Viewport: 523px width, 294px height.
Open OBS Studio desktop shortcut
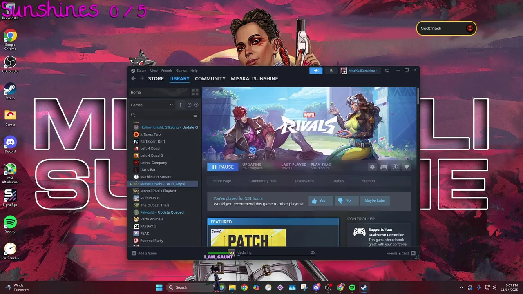(x=10, y=65)
